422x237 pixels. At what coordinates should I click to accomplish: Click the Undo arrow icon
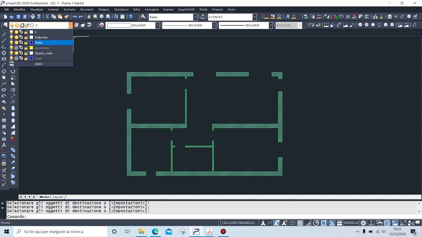[75, 17]
